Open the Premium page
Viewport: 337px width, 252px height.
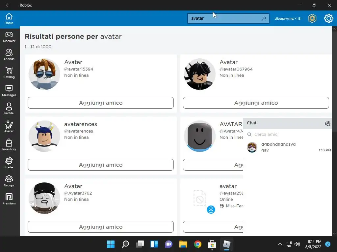coord(9,199)
